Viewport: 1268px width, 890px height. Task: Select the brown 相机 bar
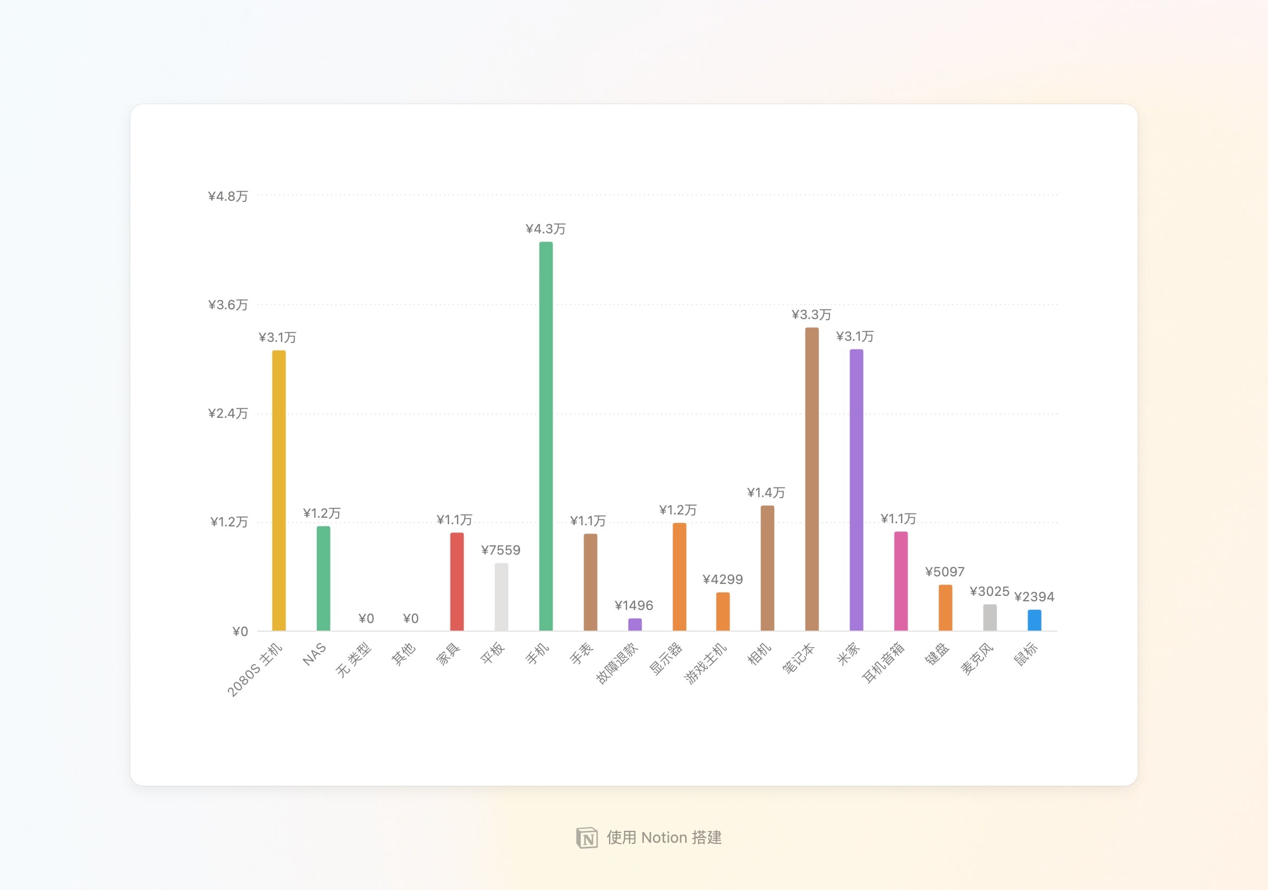(x=767, y=568)
